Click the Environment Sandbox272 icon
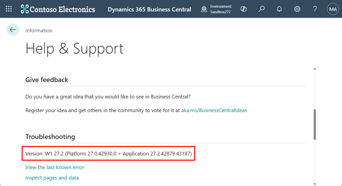 click(x=204, y=9)
